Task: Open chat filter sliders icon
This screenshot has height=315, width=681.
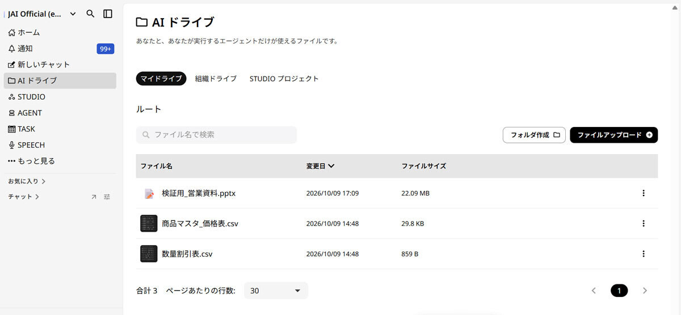Action: (x=107, y=197)
